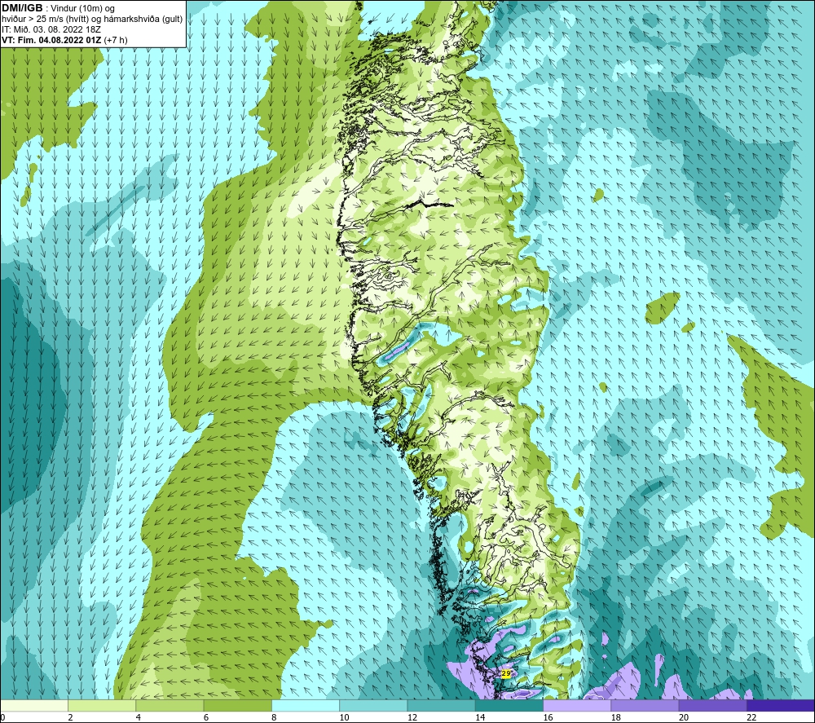Select the purple 18–20 colour swatch
This screenshot has width=815, height=723.
pos(645,705)
